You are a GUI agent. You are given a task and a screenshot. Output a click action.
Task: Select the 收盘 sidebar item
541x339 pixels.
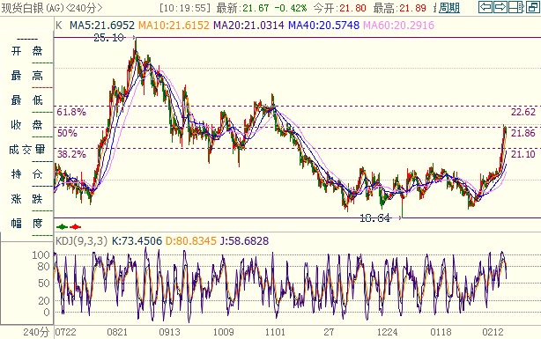coord(27,124)
